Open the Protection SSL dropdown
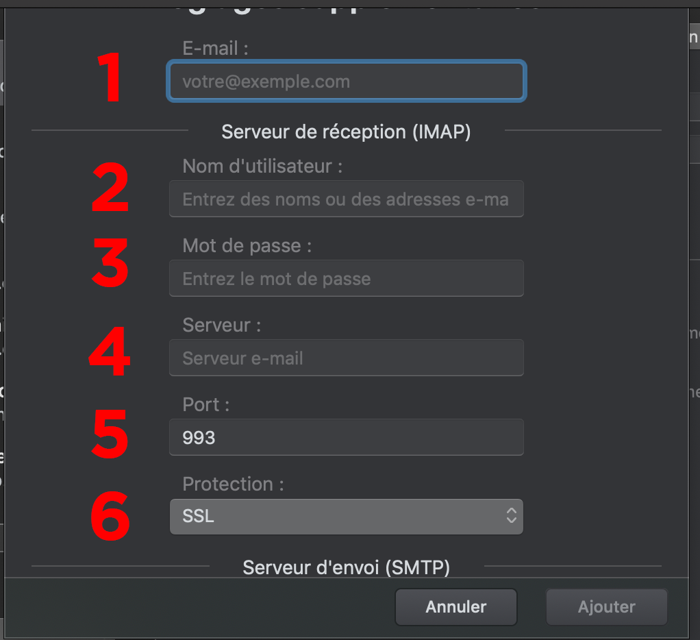Screen dimensions: 700x640 (x=346, y=516)
